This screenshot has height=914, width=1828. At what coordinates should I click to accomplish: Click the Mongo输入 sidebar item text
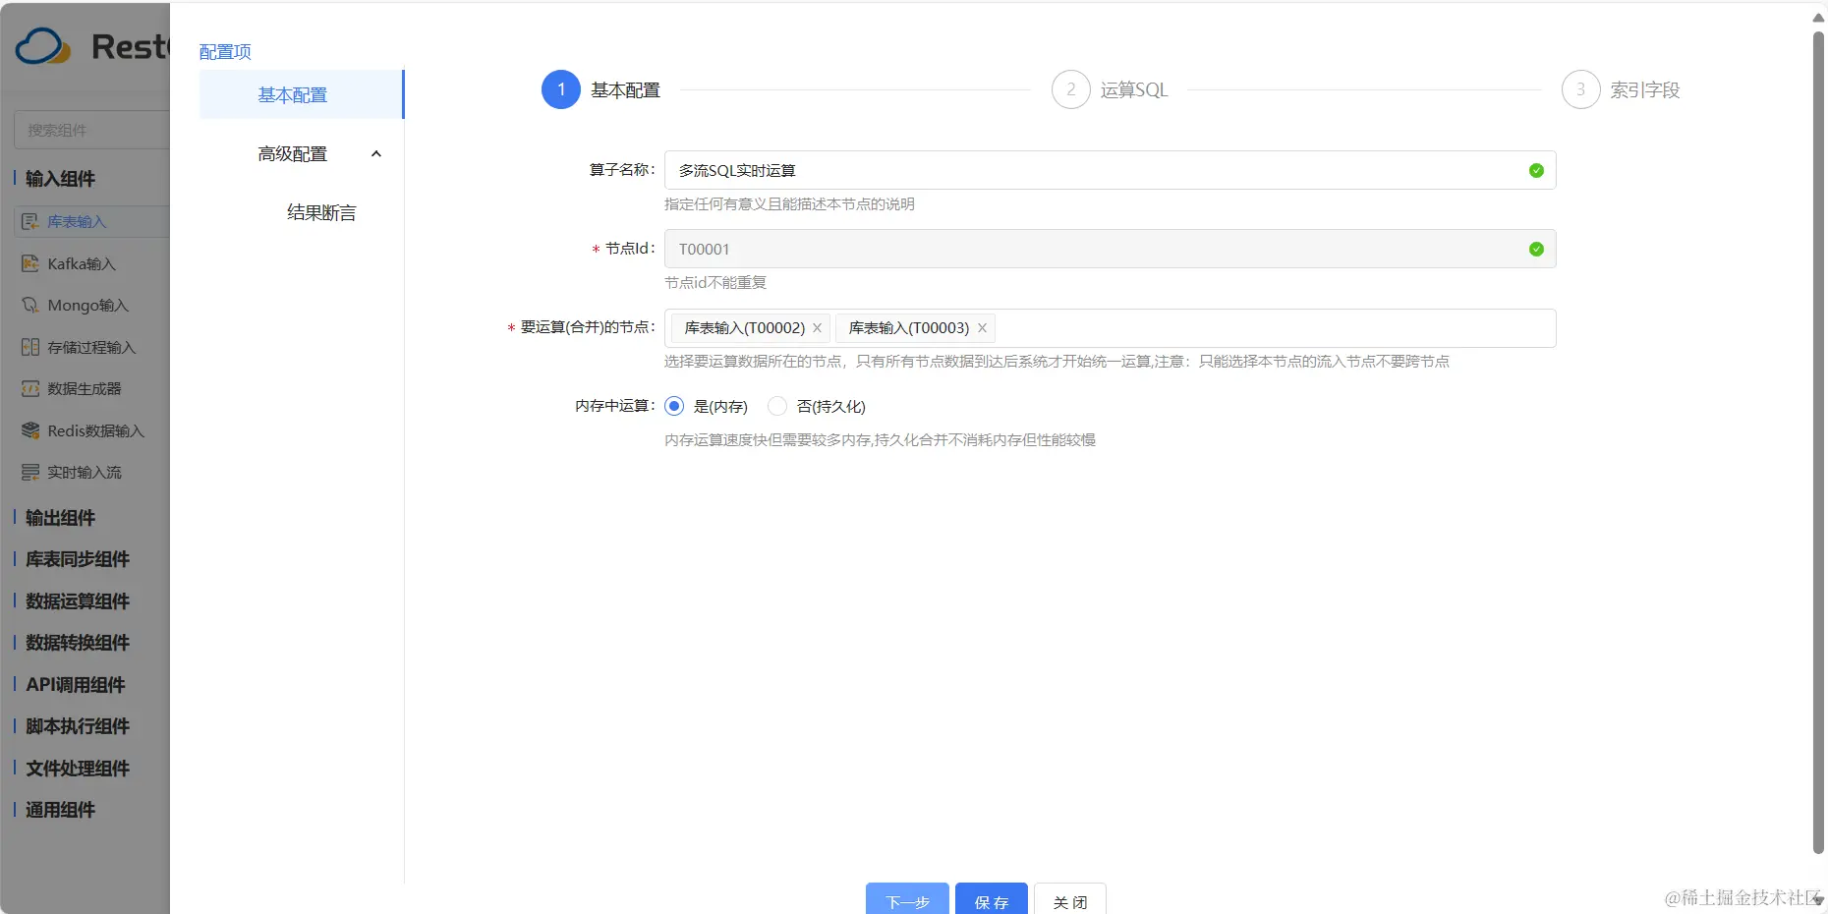pos(88,306)
